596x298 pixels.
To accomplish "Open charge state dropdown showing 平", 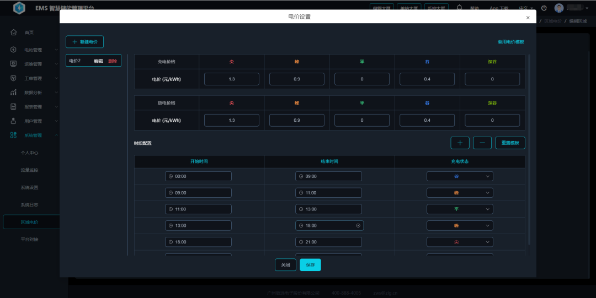I will click(459, 209).
